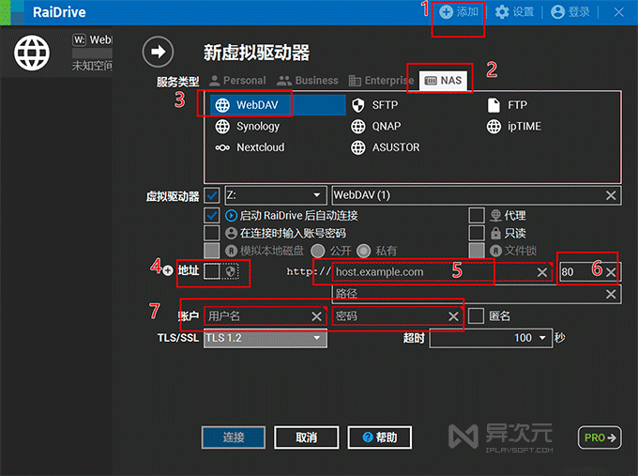Open 设置 settings with gear icon
Image resolution: width=638 pixels, height=476 pixels.
tap(514, 12)
